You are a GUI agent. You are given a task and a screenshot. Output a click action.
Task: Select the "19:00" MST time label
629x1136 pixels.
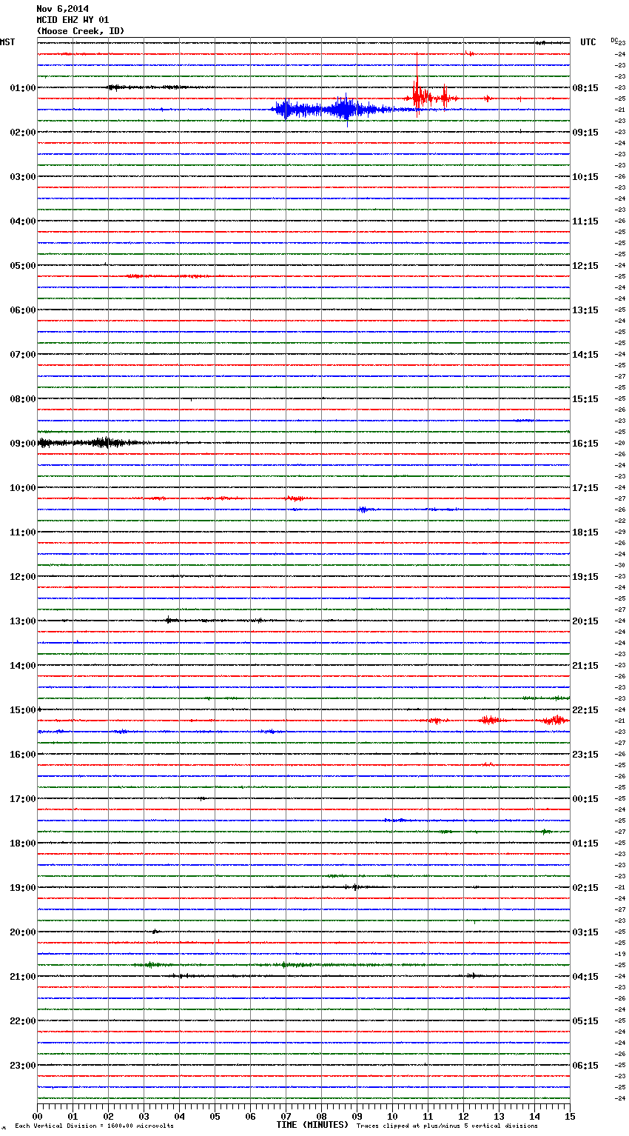tap(23, 887)
